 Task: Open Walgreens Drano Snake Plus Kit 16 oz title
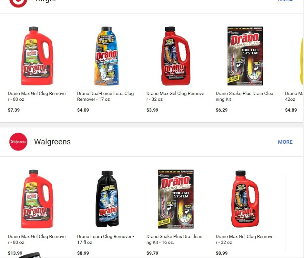[175, 239]
